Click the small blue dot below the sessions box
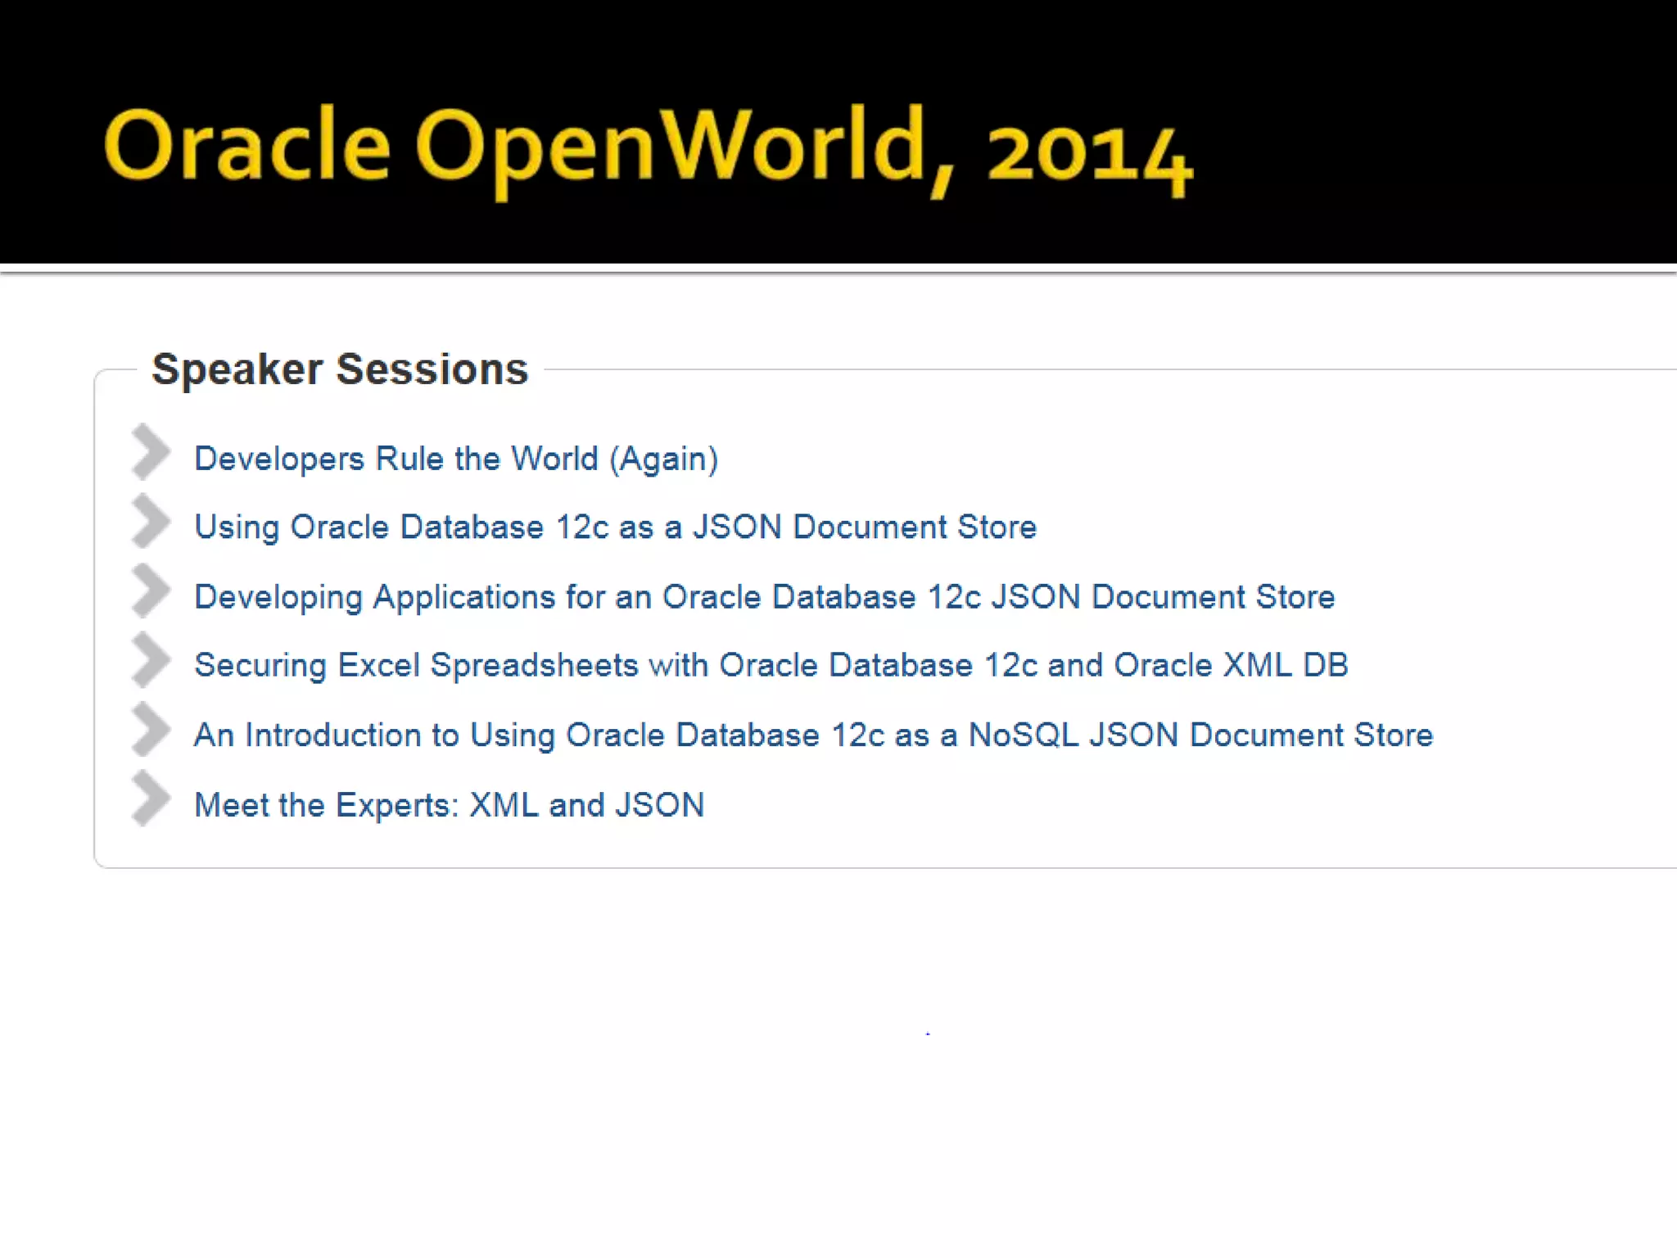The width and height of the screenshot is (1677, 1258). (x=928, y=1034)
